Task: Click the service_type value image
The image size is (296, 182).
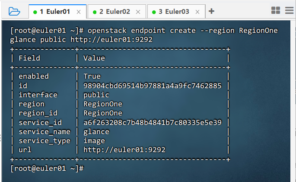Action: [94, 141]
